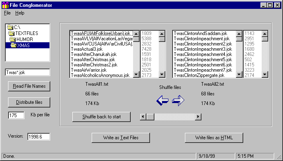Select TwasAfterChristmas2.jok in left list
283x161 pixels.
(x=101, y=65)
